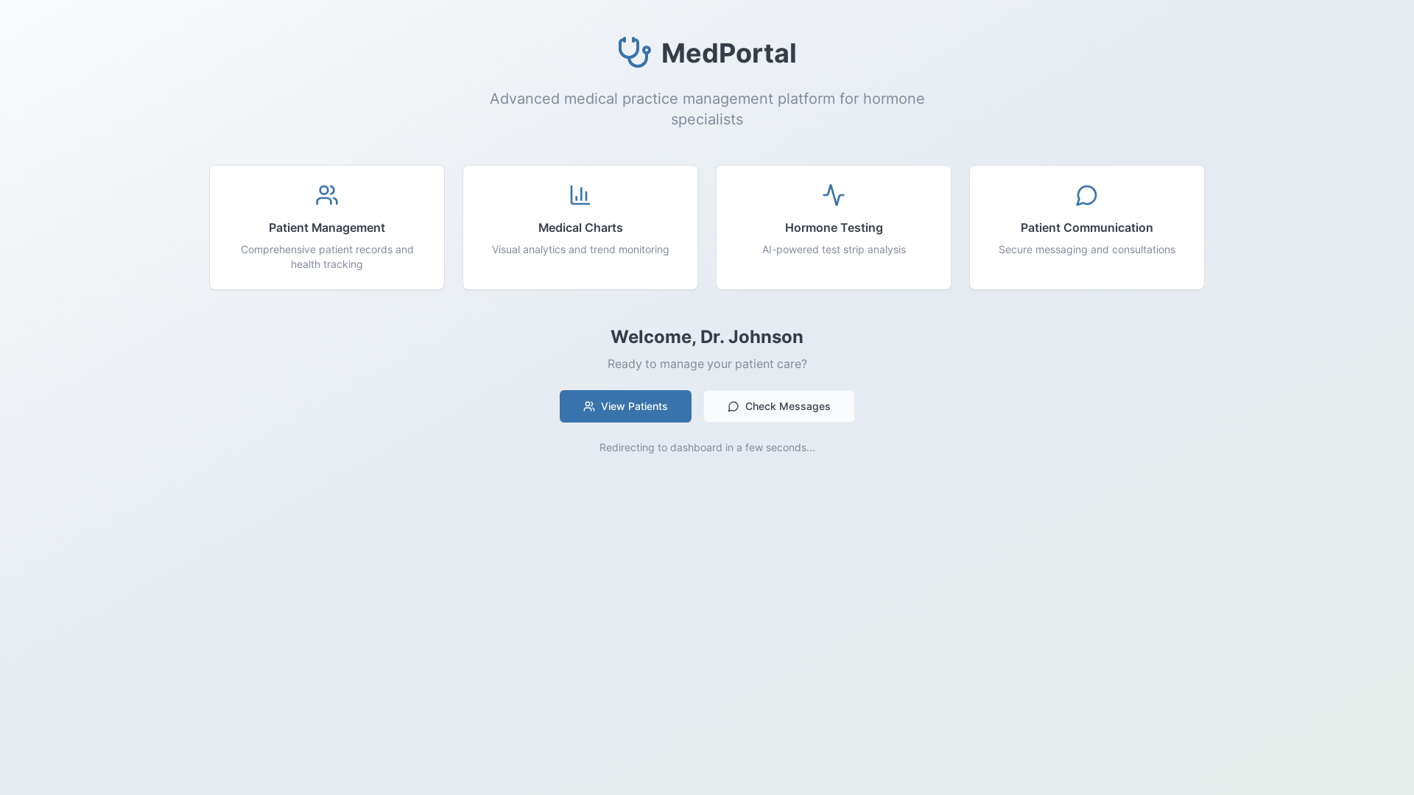
Task: Click 'Visual analytics and trend monitoring' description
Action: click(580, 250)
